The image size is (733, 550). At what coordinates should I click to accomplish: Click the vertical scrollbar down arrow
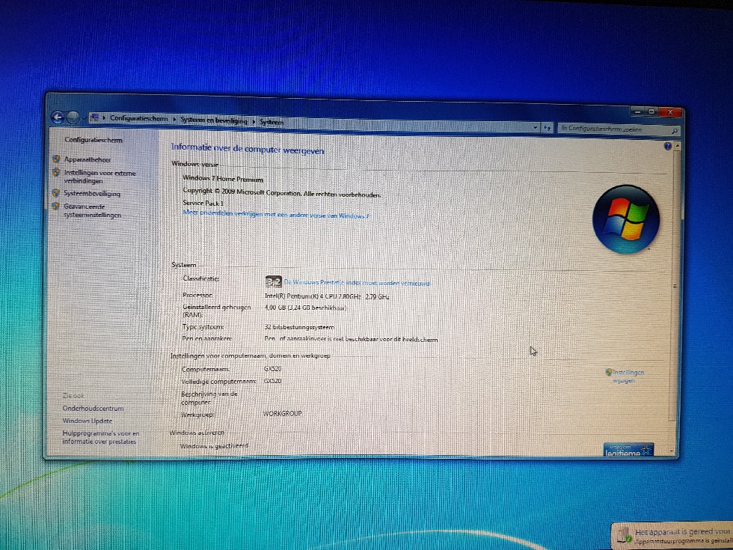(x=672, y=451)
